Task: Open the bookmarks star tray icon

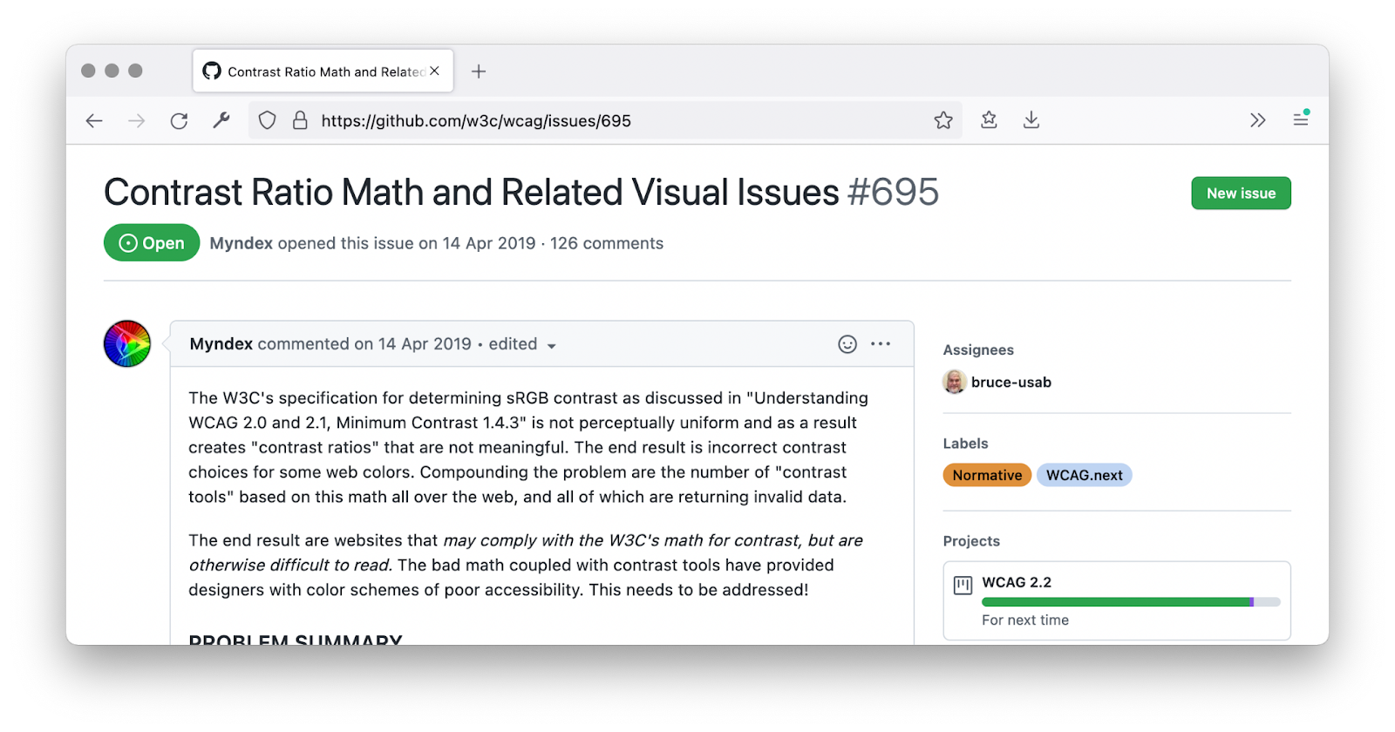Action: pyautogui.click(x=989, y=120)
